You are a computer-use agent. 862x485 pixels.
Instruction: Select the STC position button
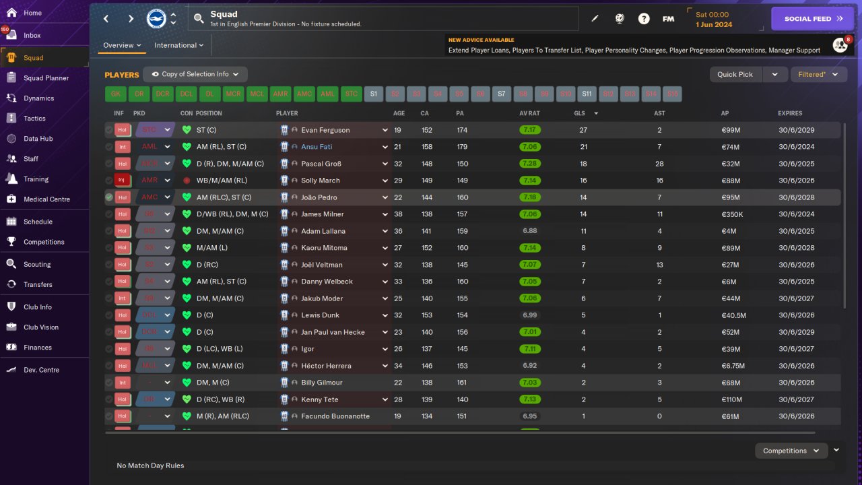352,94
